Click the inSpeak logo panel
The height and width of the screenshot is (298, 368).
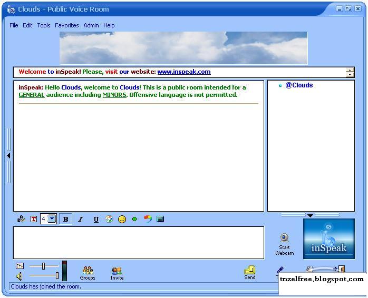(x=329, y=239)
